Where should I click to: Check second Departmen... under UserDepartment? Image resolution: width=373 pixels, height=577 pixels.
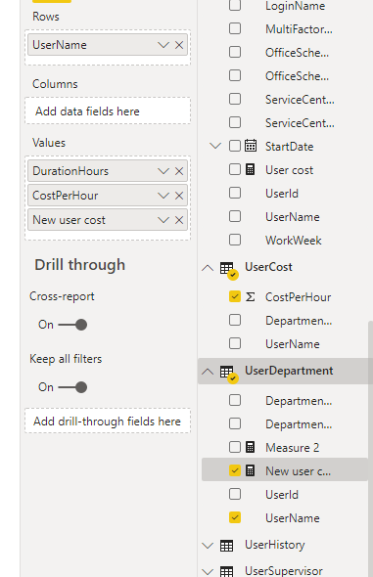click(x=235, y=423)
